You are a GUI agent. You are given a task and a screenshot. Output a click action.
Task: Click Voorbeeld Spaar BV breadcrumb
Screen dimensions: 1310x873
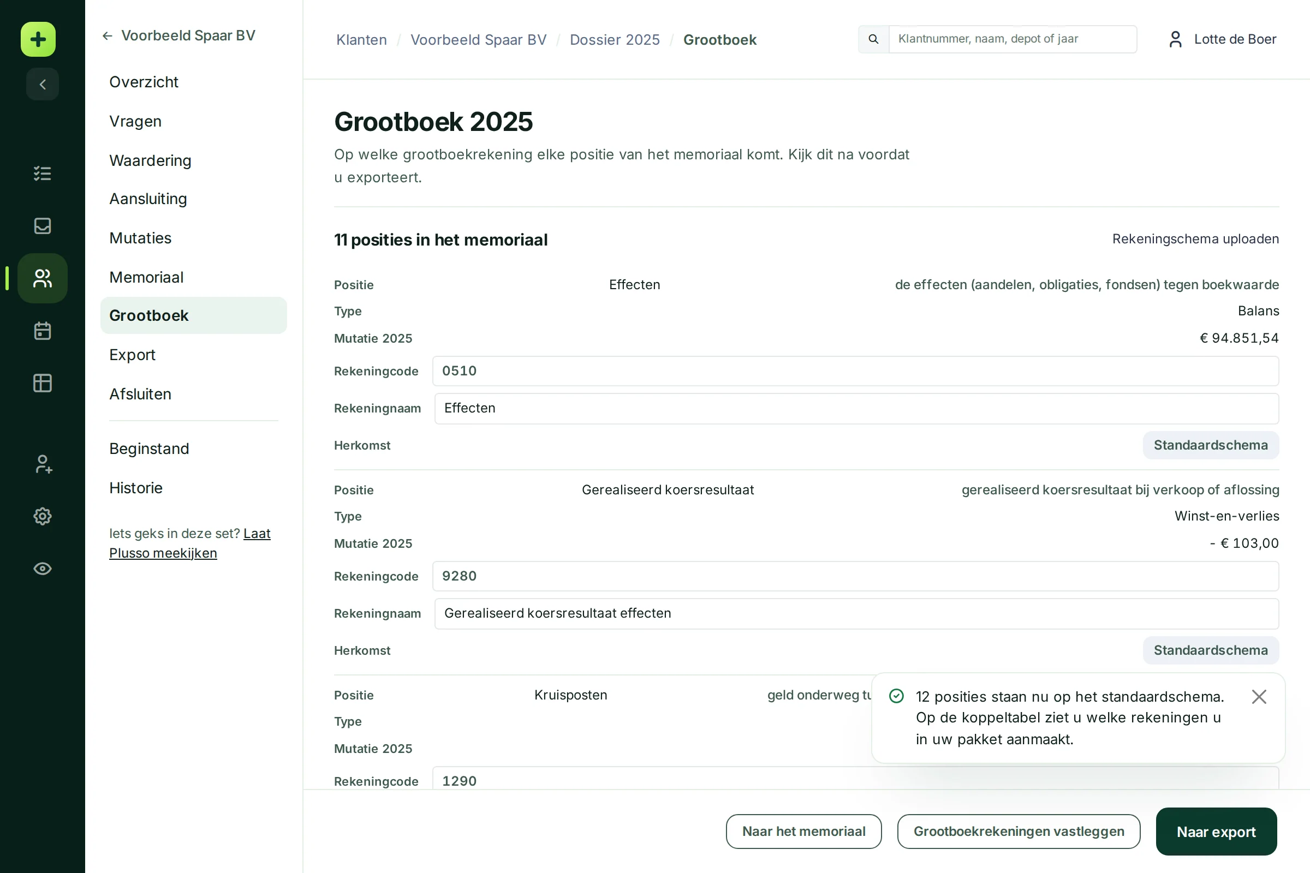pyautogui.click(x=479, y=39)
